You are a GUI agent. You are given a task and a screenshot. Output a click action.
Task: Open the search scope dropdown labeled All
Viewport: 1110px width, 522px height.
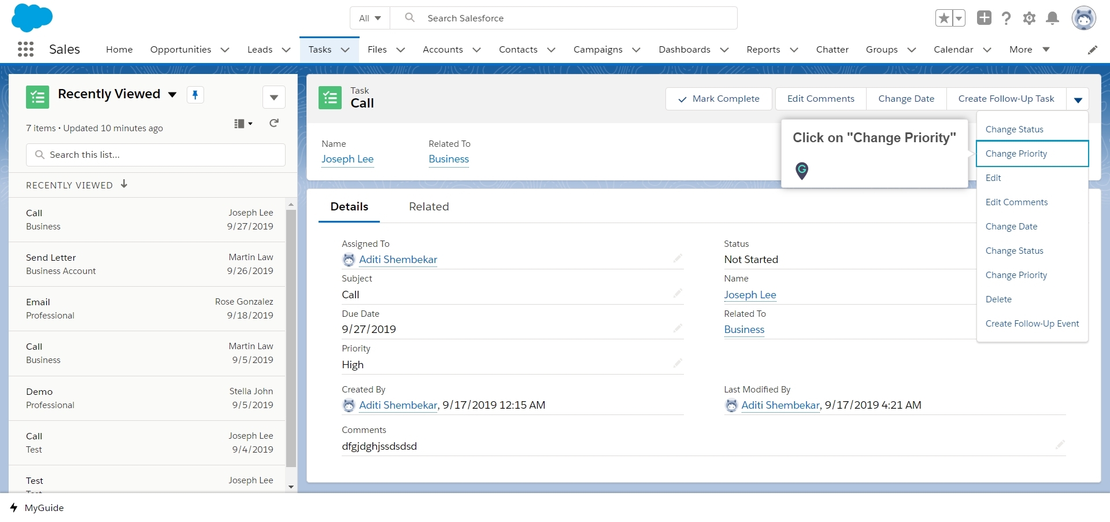tap(369, 18)
